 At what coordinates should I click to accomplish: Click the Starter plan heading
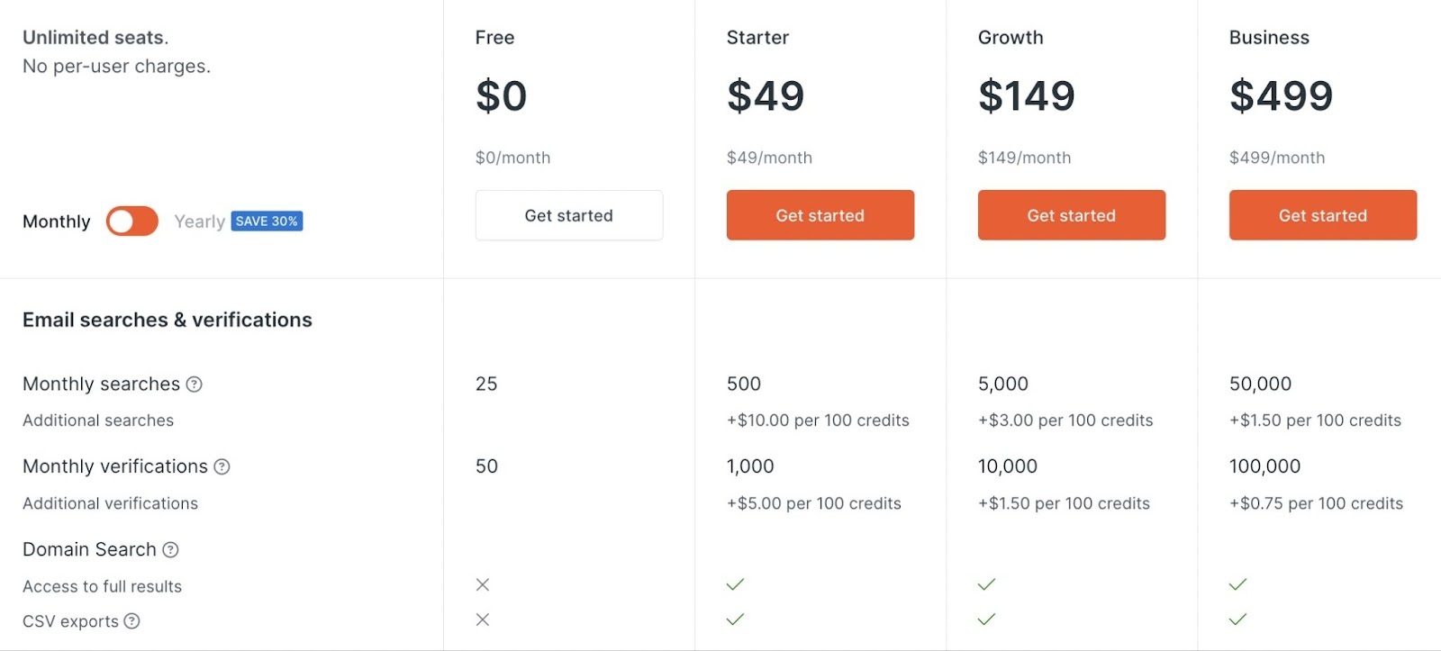[757, 38]
